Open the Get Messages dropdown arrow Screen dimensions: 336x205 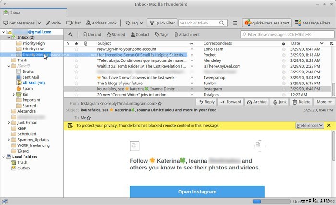tap(39, 23)
